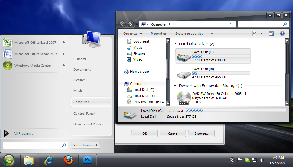Open System properties from the toolbar

[189, 34]
